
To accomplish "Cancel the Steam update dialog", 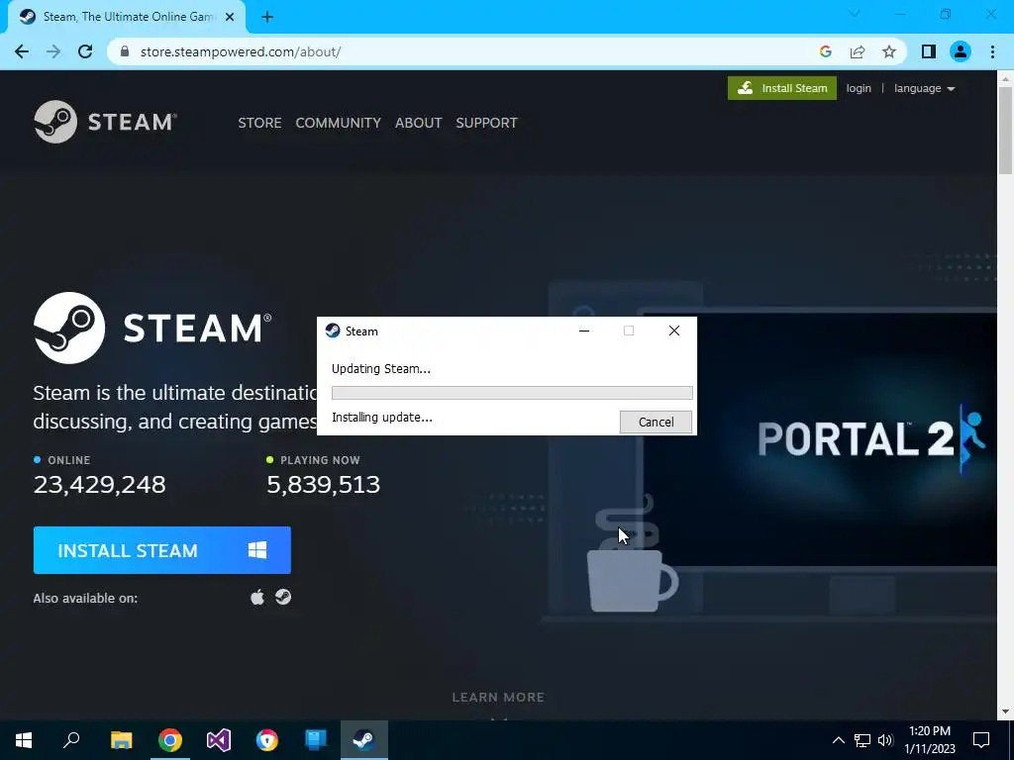I will pos(656,422).
